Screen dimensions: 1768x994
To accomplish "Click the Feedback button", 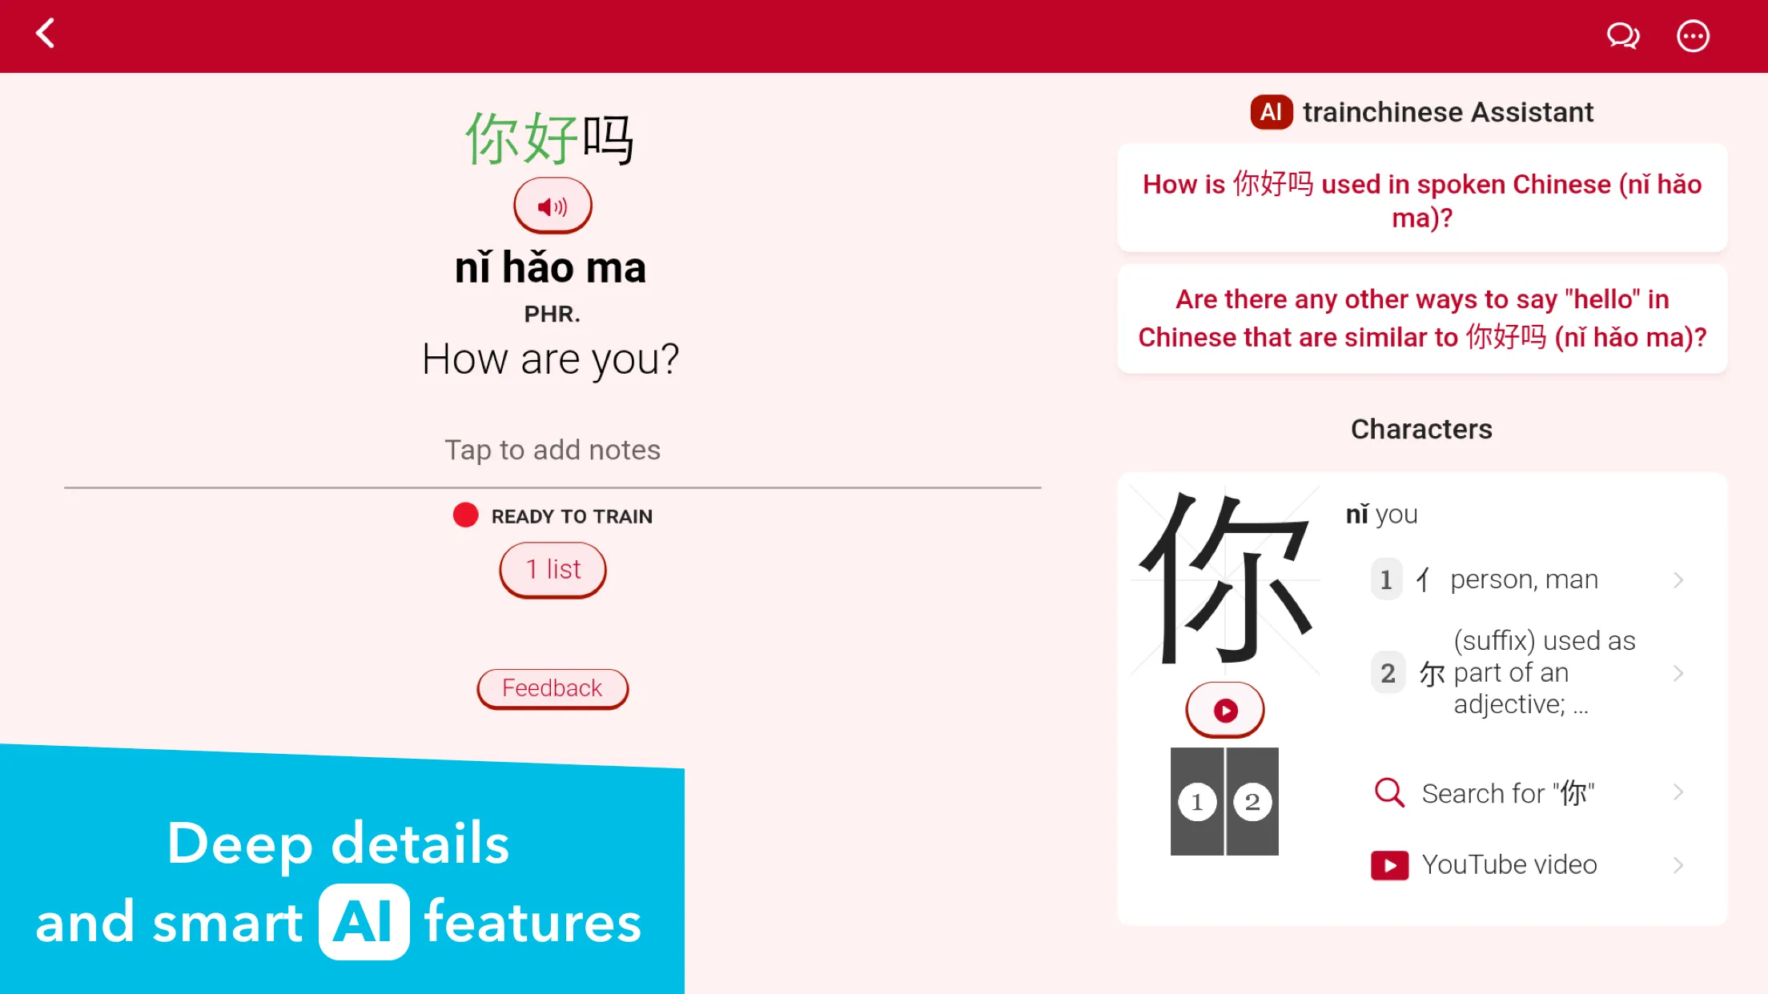I will click(x=551, y=688).
